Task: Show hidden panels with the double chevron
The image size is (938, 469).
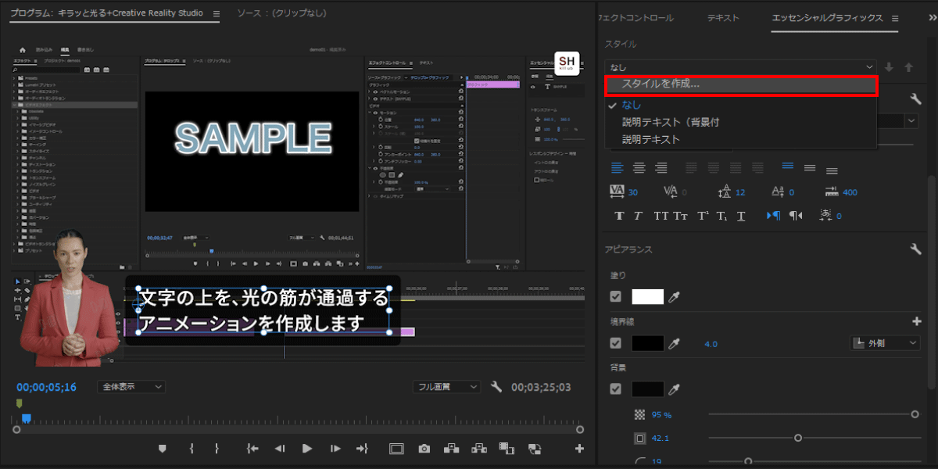Action: tap(932, 18)
